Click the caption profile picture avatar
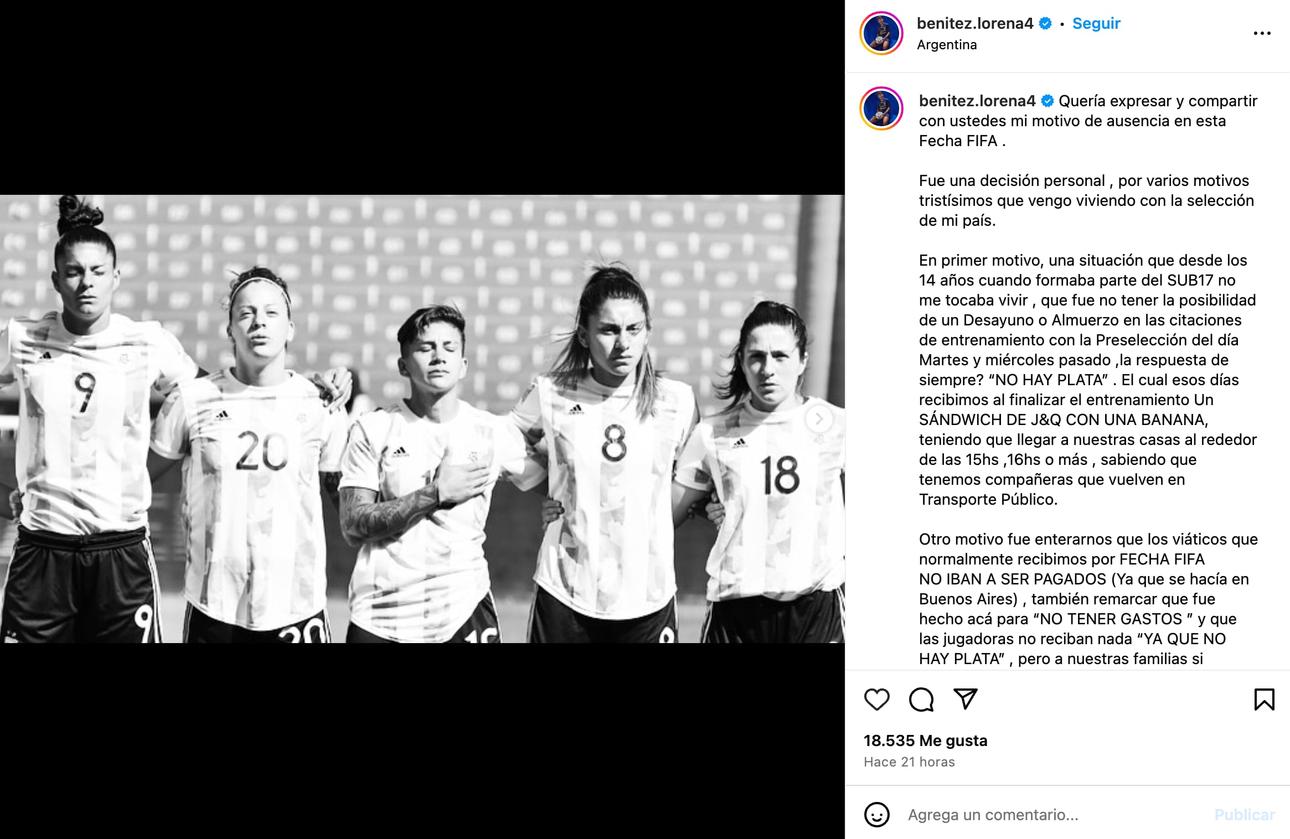 point(881,108)
